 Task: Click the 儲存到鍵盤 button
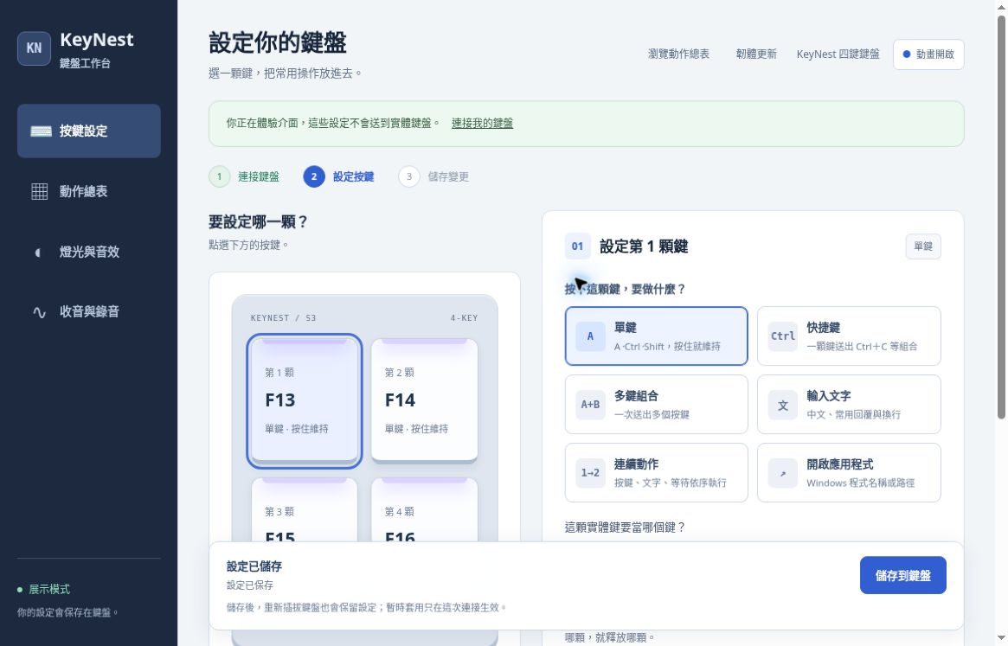tap(902, 575)
